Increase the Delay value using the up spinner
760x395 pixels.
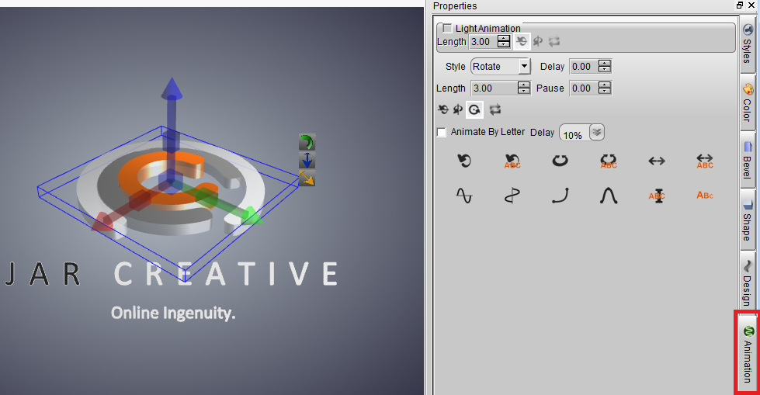605,63
